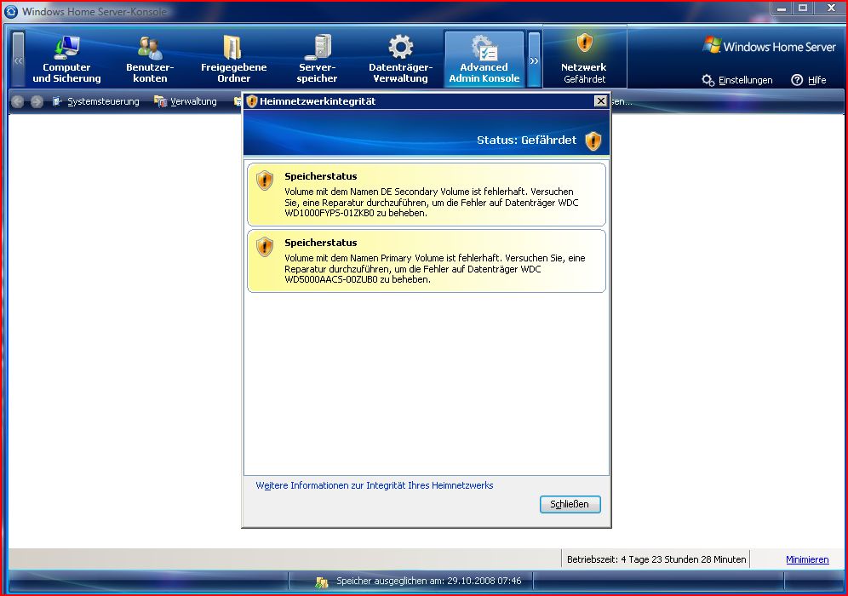Image resolution: width=848 pixels, height=596 pixels.
Task: Maximize the Windows Home Server-Konsole window
Action: coord(804,9)
